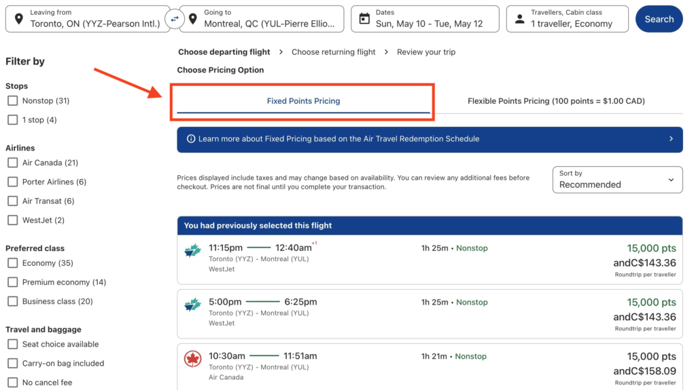Select the Business class (20) checkbox
This screenshot has height=390, width=696.
click(13, 301)
